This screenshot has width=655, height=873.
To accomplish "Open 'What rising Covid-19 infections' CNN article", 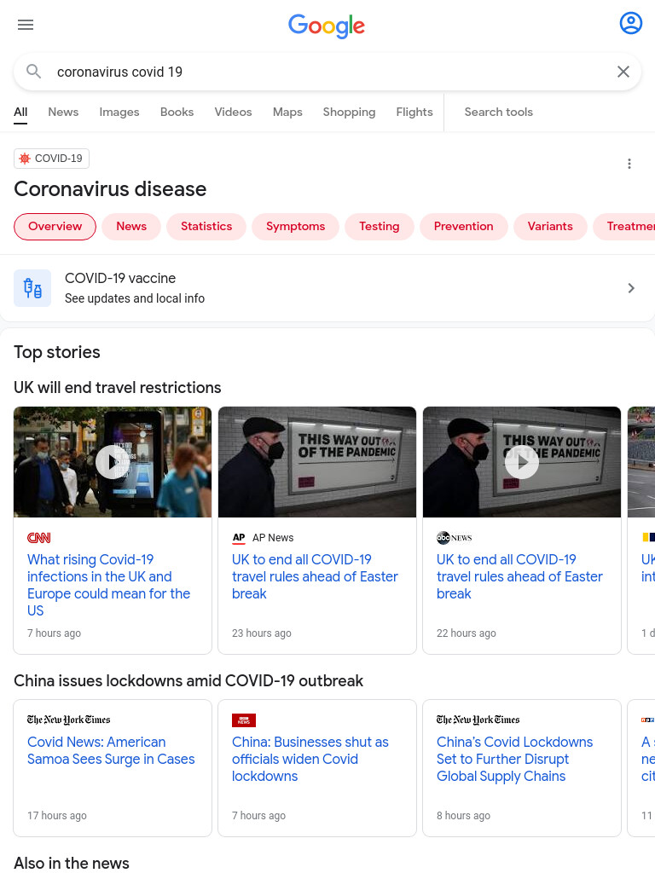I will (109, 585).
